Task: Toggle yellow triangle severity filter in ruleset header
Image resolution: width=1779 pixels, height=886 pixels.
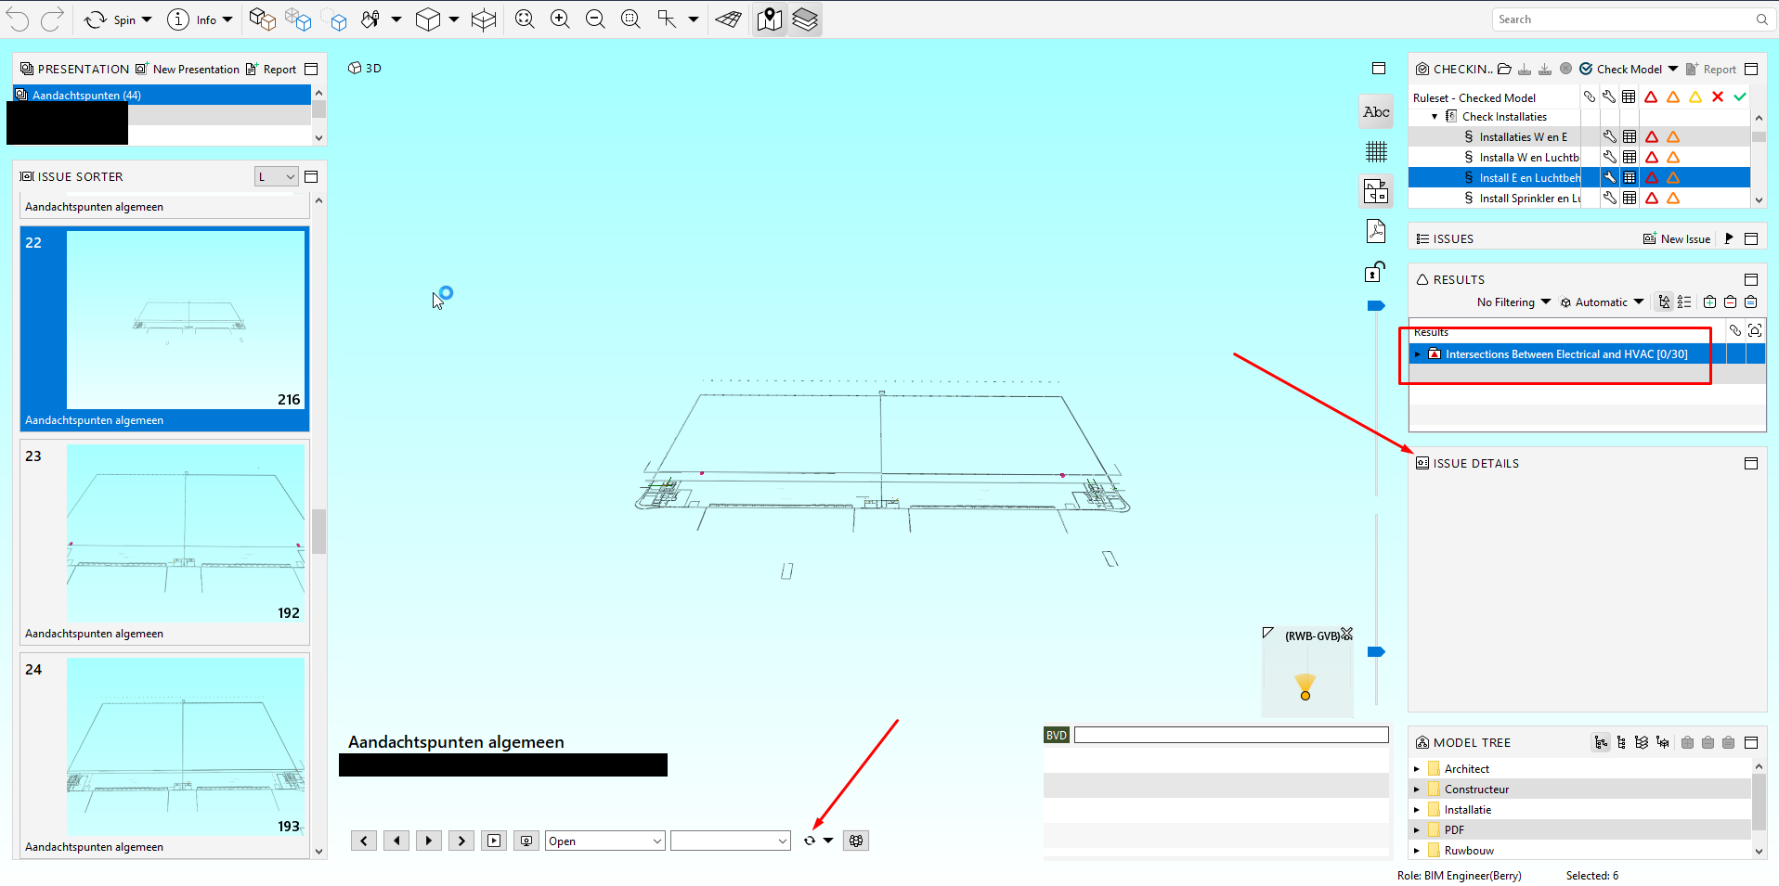Action: [1695, 96]
